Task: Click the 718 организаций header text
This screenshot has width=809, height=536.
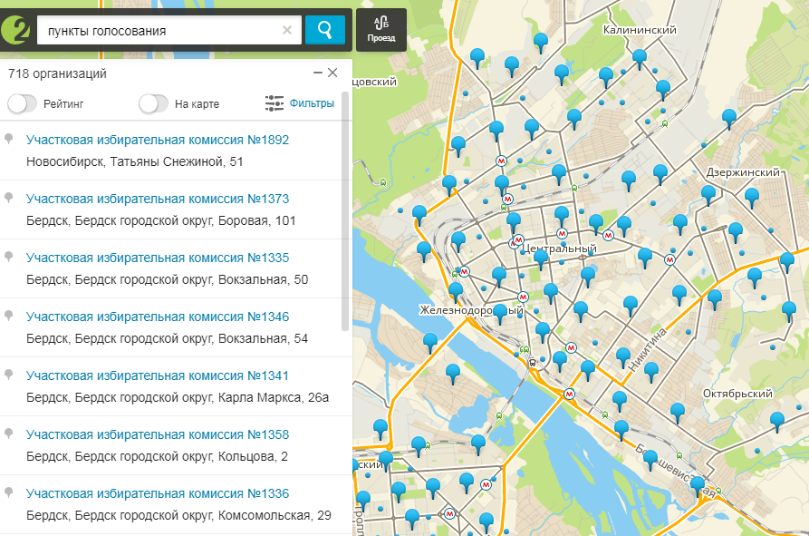Action: click(57, 73)
